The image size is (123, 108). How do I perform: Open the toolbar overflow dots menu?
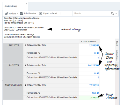(60, 13)
